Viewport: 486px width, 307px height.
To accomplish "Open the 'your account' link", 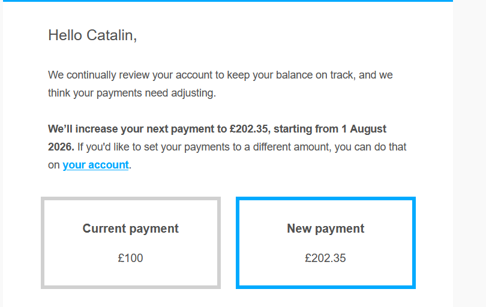I will click(x=95, y=165).
